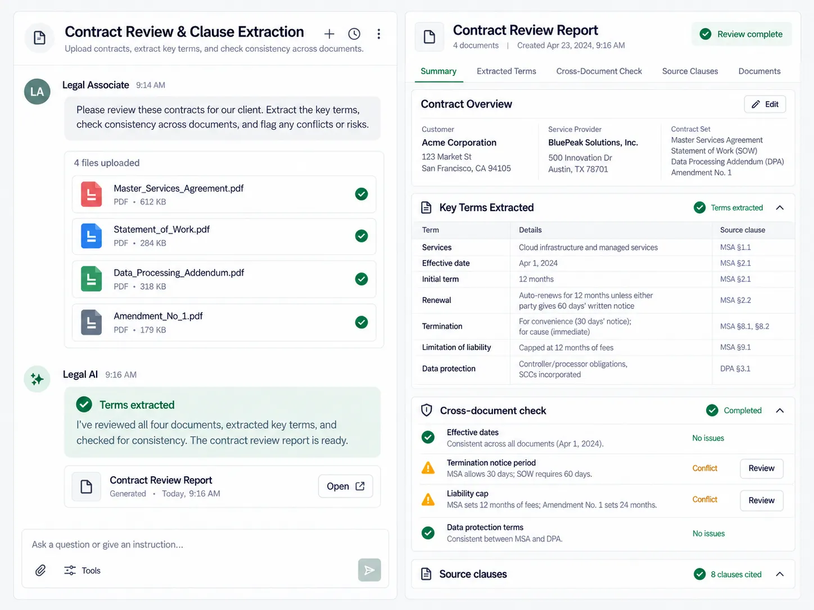The width and height of the screenshot is (814, 610).
Task: Click green check beside Effective dates
Action: [x=428, y=438]
